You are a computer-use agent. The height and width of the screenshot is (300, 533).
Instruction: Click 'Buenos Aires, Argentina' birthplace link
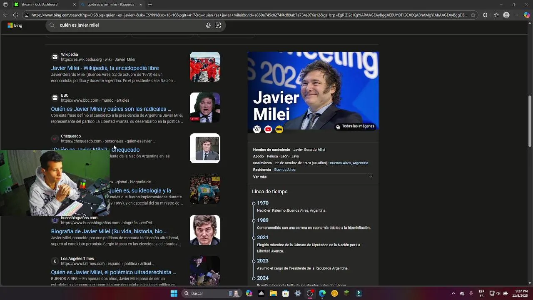(349, 163)
